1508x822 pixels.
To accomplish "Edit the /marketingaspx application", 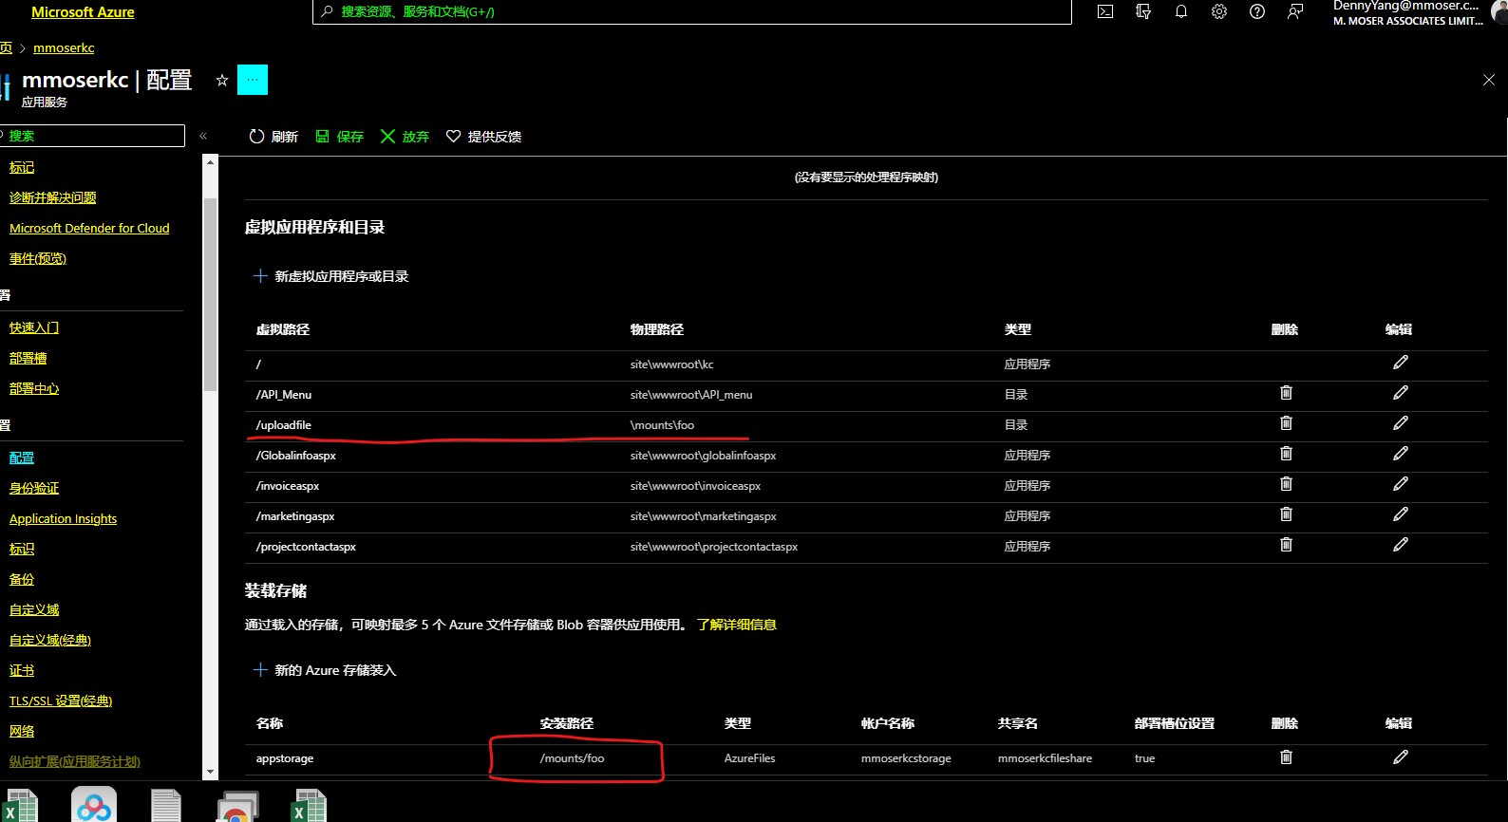I will click(x=1400, y=514).
